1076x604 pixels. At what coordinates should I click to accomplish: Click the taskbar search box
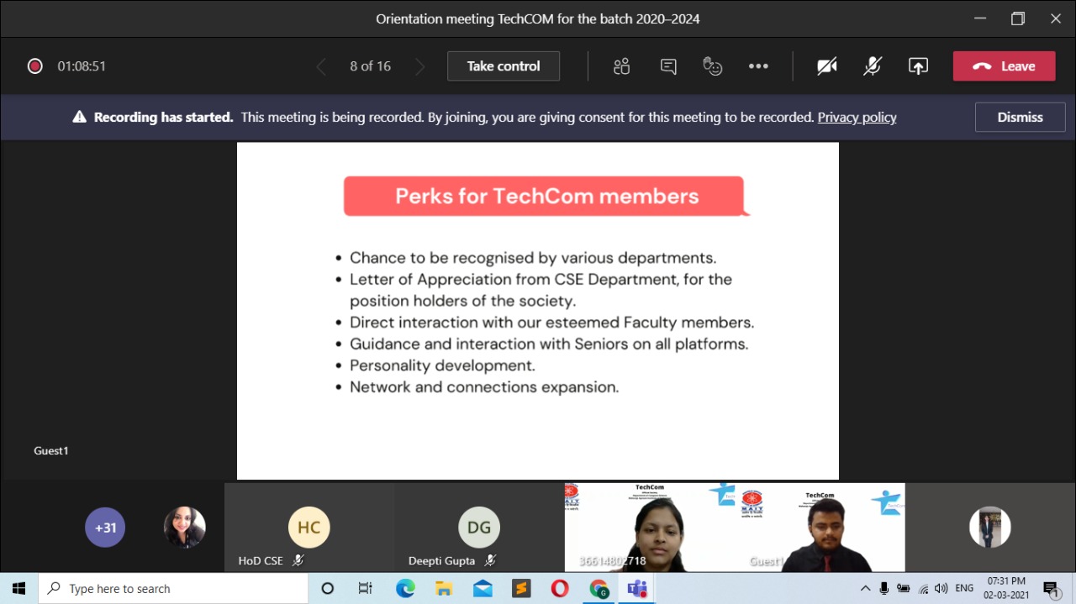173,588
